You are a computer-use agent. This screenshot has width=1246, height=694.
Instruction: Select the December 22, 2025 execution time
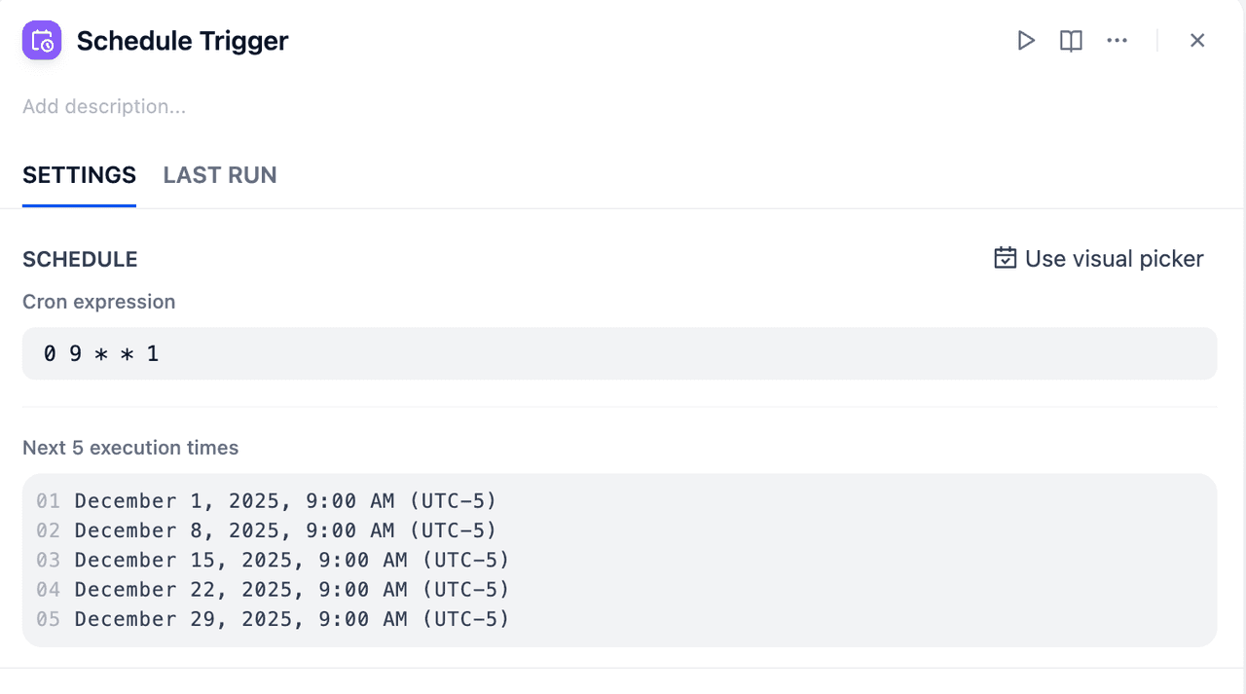pos(292,590)
